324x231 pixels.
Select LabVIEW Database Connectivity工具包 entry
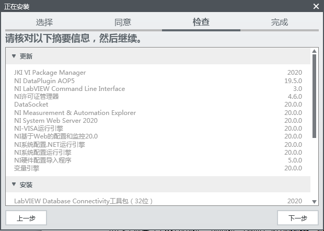click(x=83, y=201)
